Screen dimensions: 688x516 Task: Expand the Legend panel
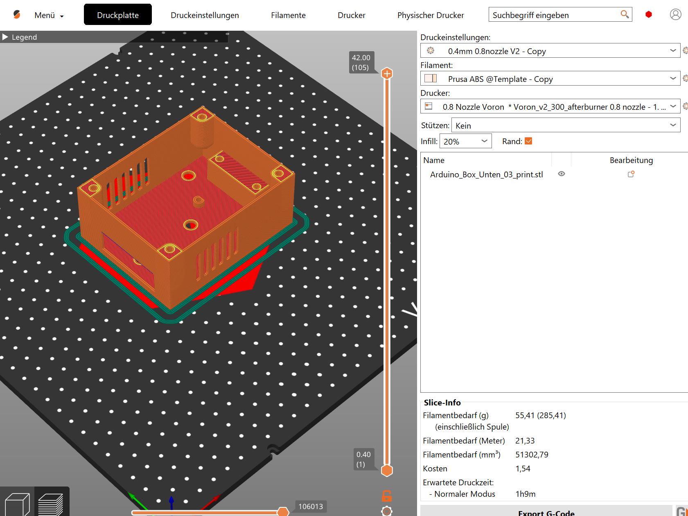[5, 37]
